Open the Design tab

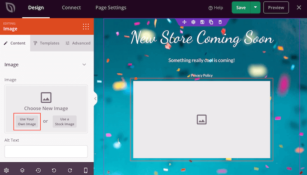click(x=36, y=8)
